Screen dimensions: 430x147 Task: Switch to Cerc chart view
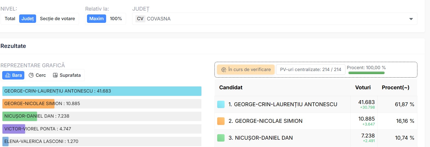tap(37, 75)
